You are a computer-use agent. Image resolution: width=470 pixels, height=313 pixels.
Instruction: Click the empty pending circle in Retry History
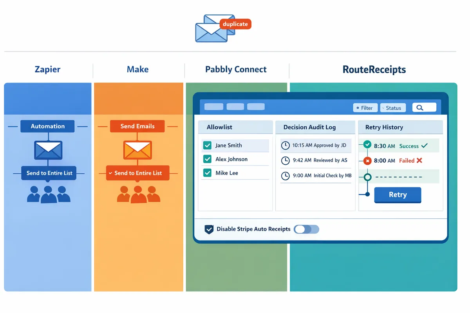pyautogui.click(x=367, y=177)
